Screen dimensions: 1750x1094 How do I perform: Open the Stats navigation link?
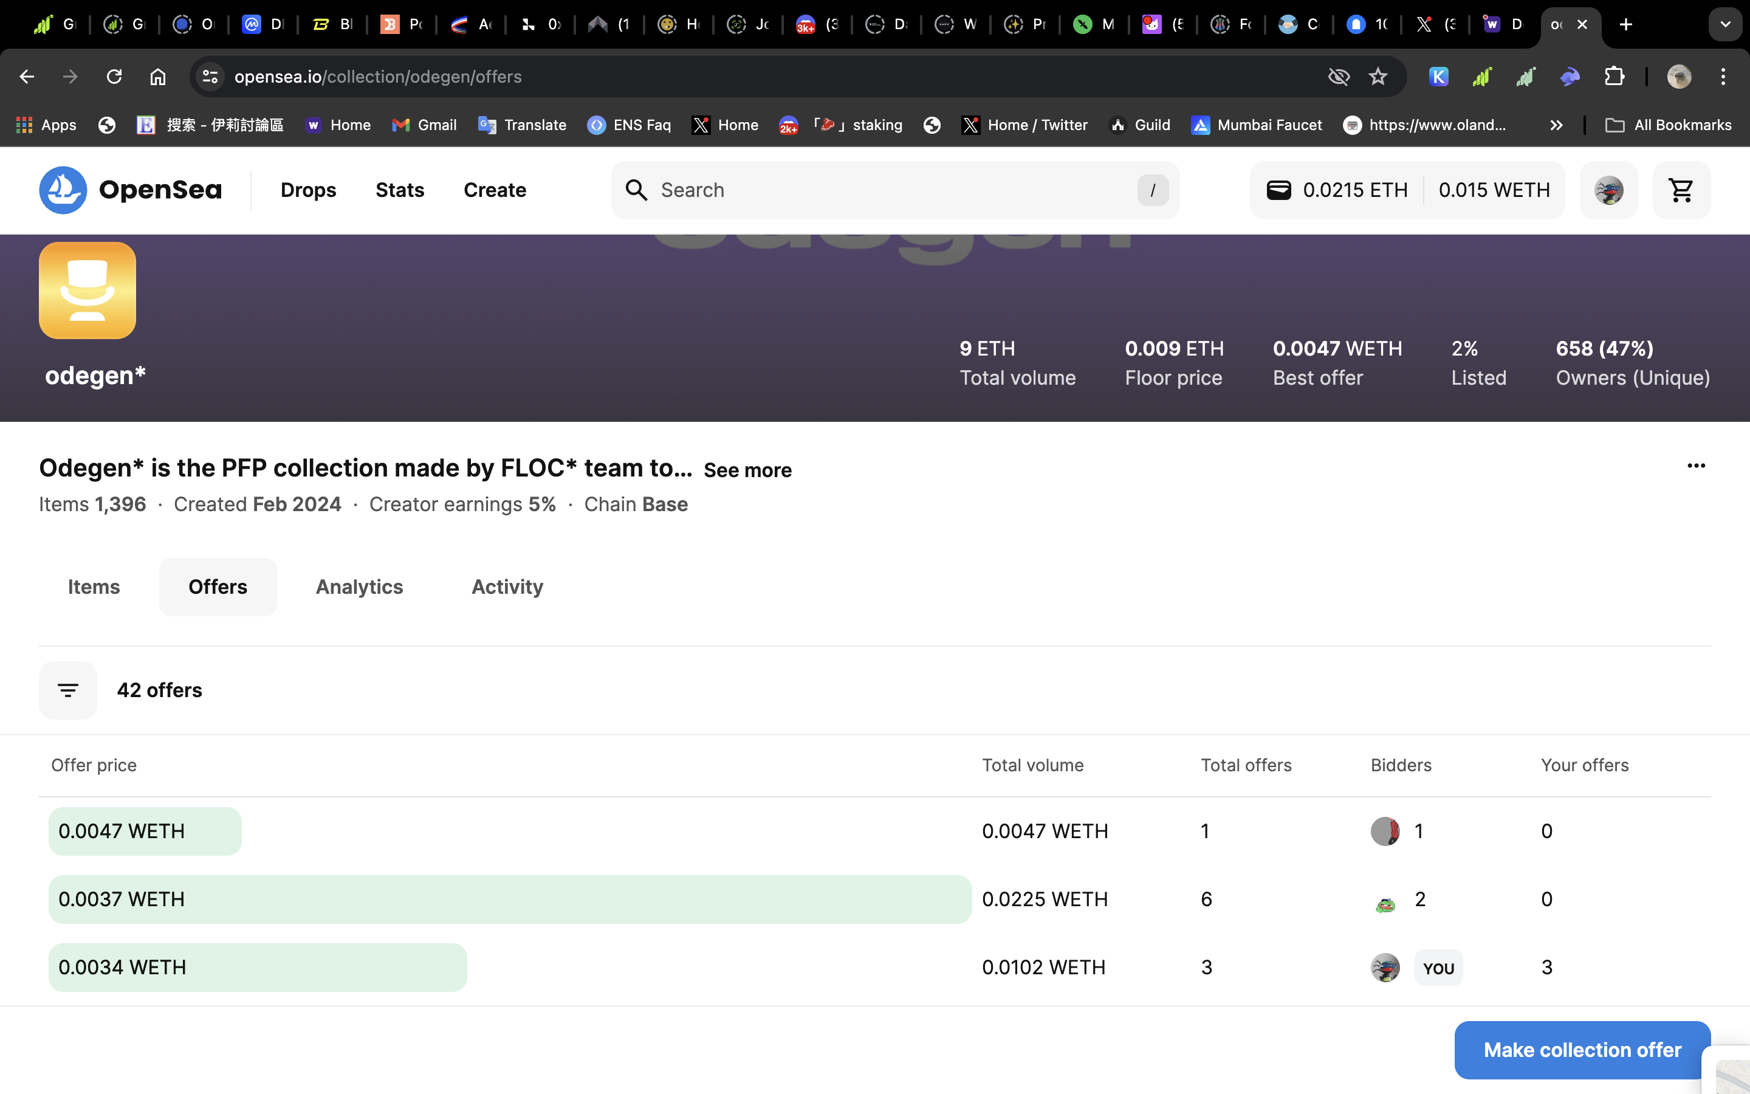[x=399, y=190]
